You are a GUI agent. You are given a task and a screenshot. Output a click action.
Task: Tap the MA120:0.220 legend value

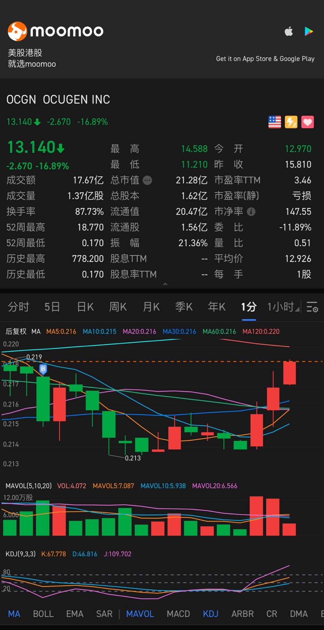(x=261, y=332)
